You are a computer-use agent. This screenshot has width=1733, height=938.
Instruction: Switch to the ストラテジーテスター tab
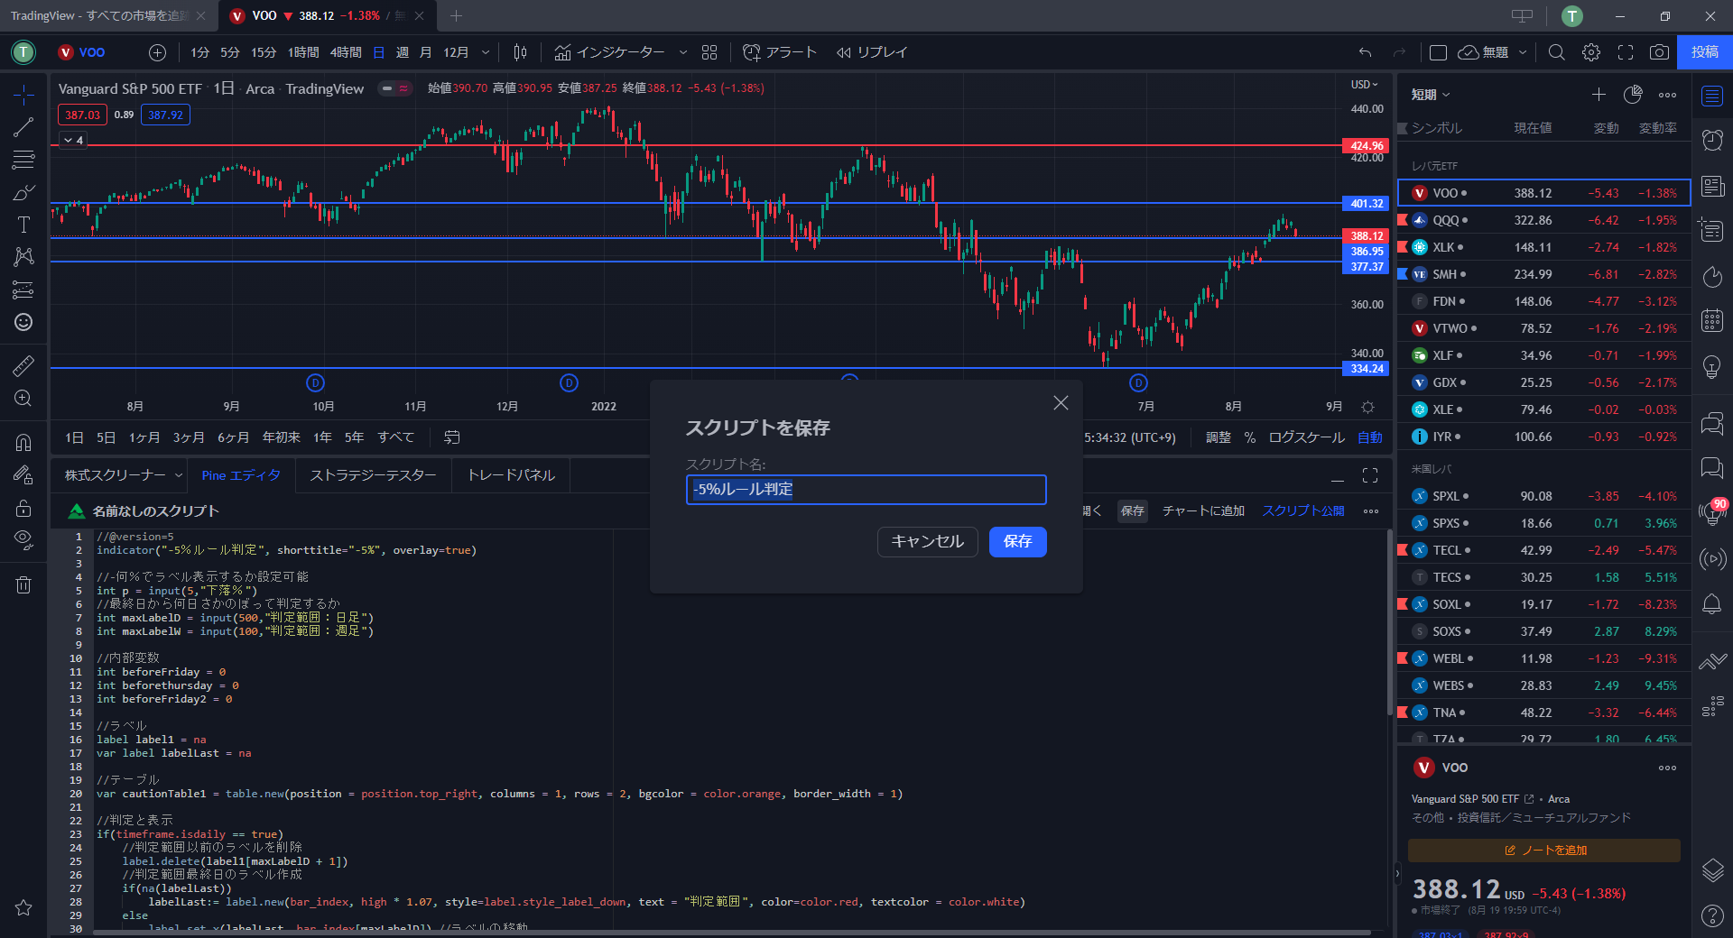[373, 475]
